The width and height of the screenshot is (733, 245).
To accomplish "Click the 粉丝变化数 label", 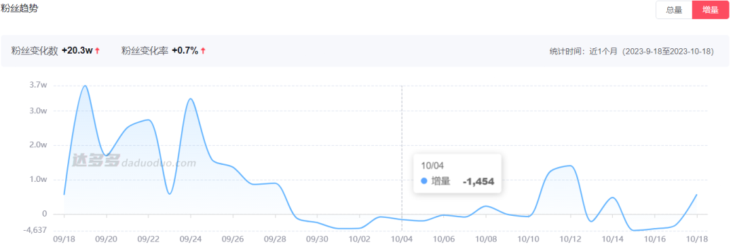I will point(35,51).
